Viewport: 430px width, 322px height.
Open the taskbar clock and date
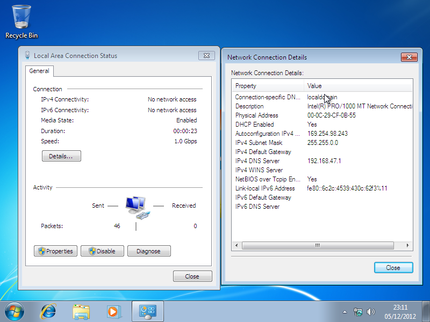pos(400,311)
